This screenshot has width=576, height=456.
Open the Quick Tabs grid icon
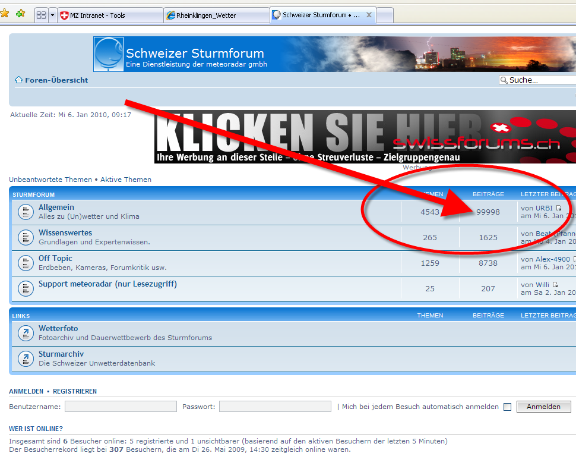click(x=42, y=15)
